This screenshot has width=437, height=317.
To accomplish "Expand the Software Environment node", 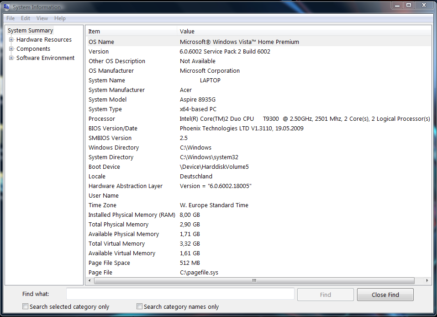I will 11,58.
